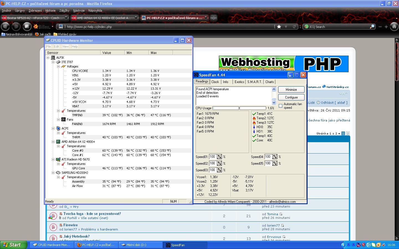399x249 pixels.
Task: Click the browser back arrow button
Action: point(5,27)
